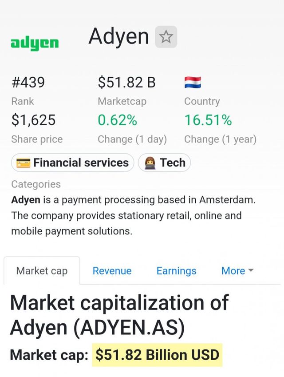Click the Market capitalization of Adyen heading

119,315
